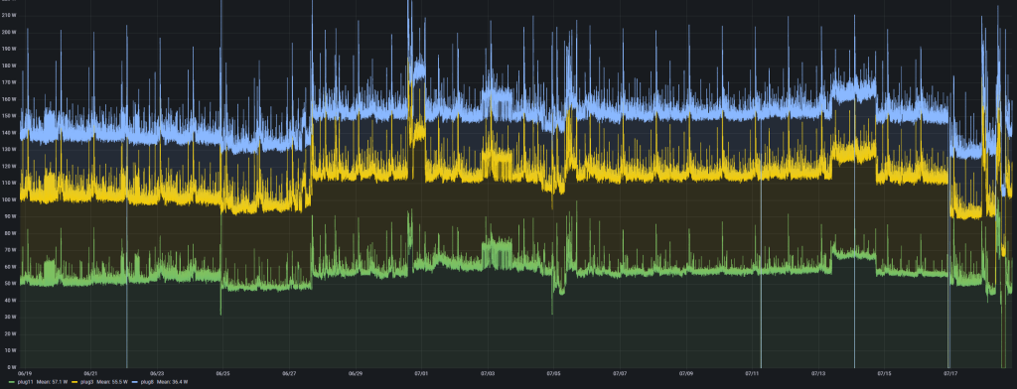Open the yellow plug3 color swatch
The image size is (1017, 389).
[x=74, y=382]
